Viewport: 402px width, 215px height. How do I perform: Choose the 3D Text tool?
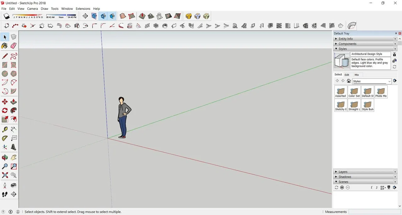[x=14, y=147]
